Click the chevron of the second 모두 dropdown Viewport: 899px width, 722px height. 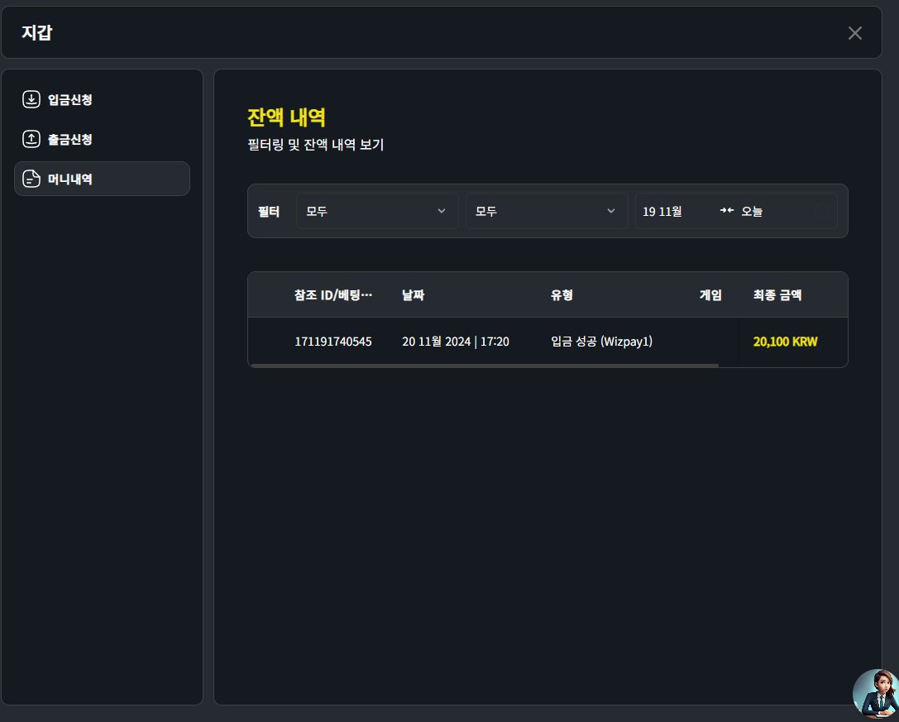click(611, 211)
